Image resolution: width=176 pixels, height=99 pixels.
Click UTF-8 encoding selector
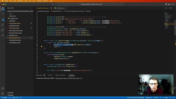(156, 98)
